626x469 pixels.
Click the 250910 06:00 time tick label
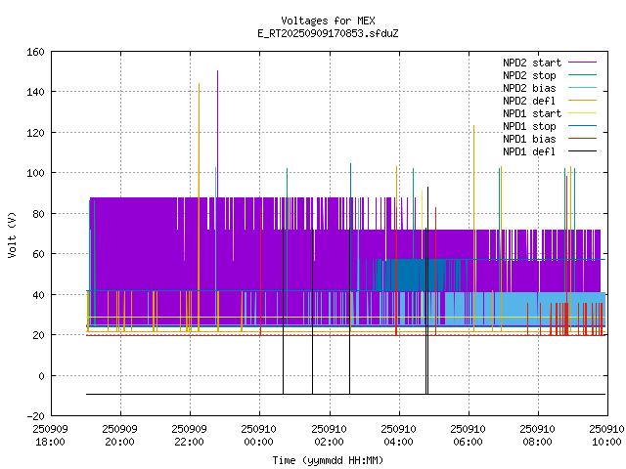pyautogui.click(x=468, y=435)
